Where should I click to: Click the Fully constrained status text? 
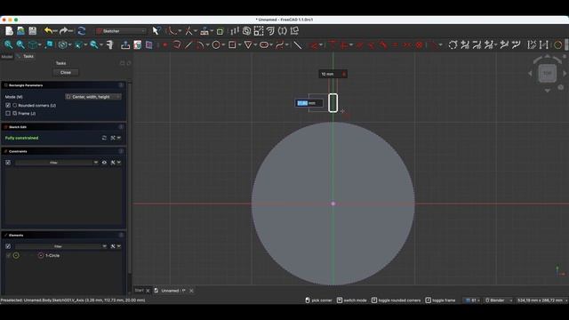[x=21, y=138]
